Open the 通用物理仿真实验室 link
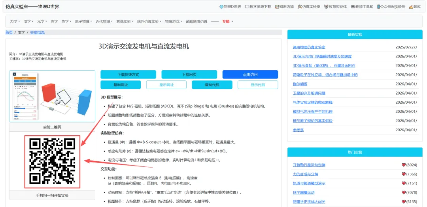 (x=309, y=47)
